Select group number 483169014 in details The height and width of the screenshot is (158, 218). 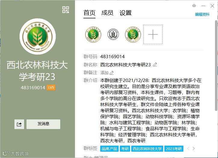112,57
